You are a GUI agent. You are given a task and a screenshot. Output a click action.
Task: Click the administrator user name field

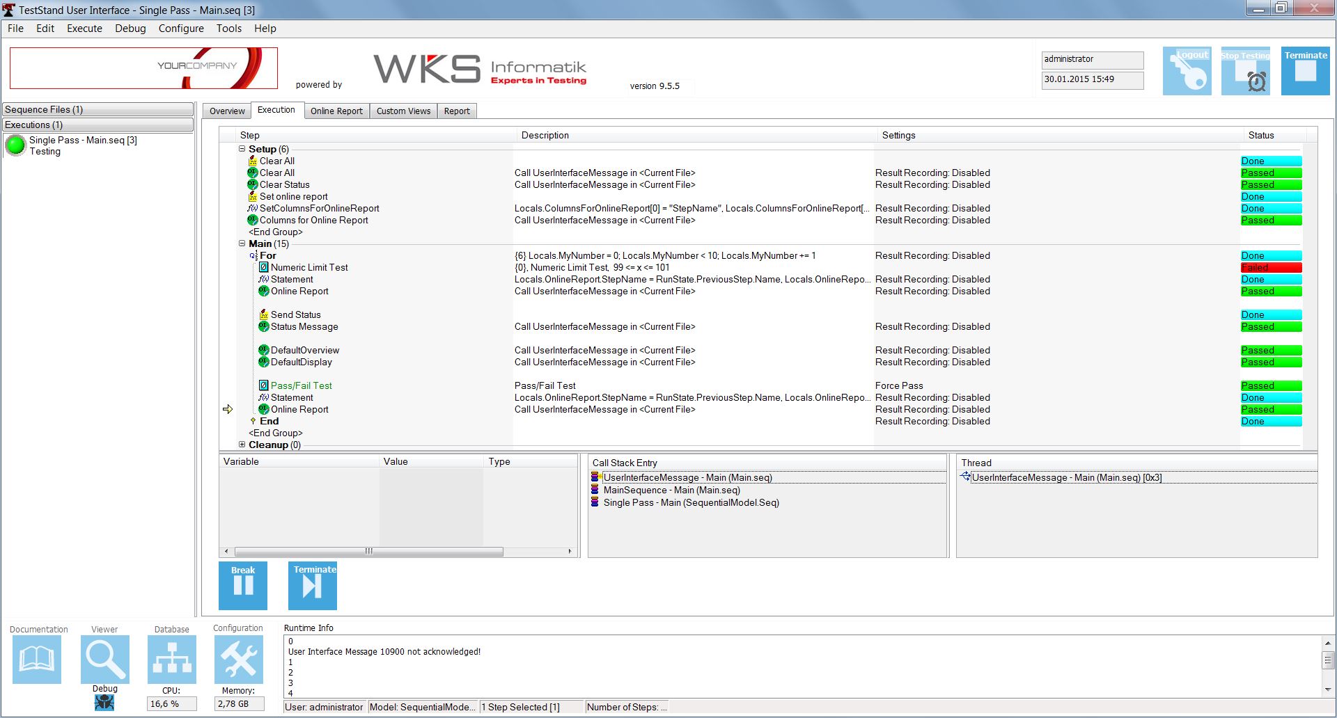click(x=1092, y=60)
